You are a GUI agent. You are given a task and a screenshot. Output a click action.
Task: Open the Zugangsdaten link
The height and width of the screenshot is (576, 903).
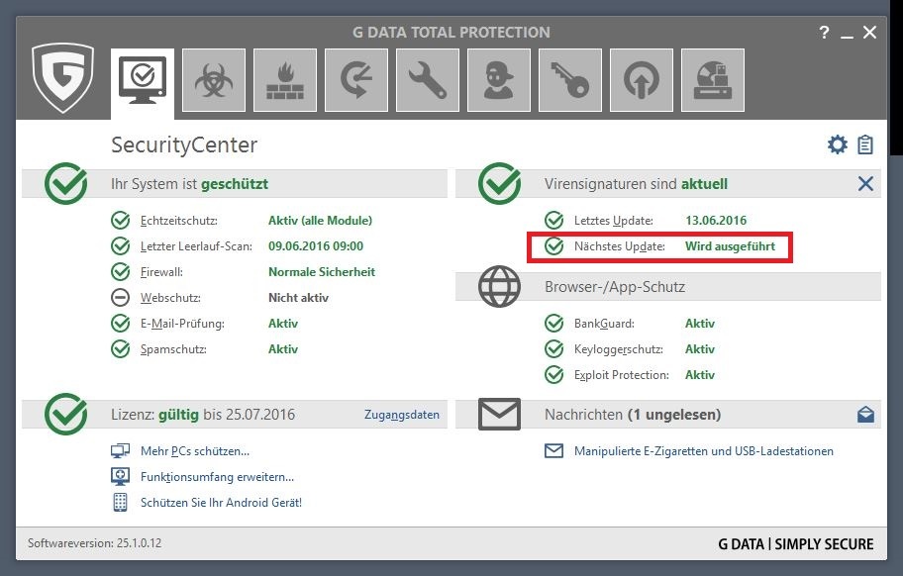coord(401,415)
